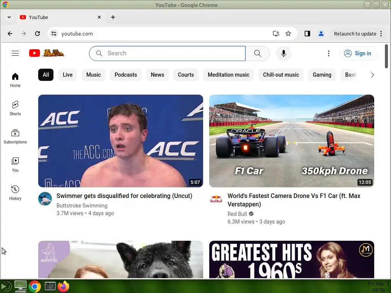
Task: Select the Live filter chip
Action: (68, 75)
